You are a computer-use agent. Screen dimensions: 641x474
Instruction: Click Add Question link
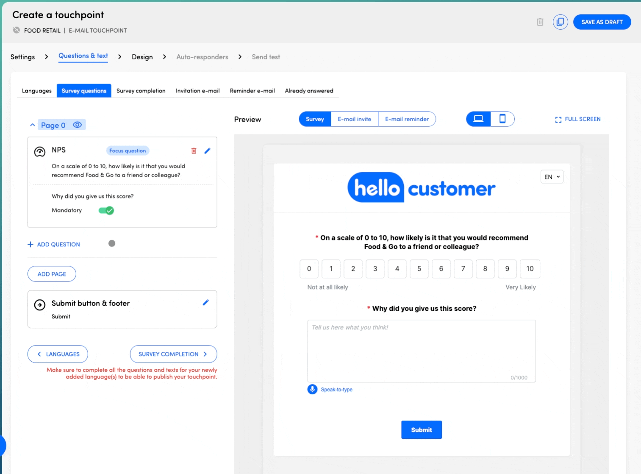point(54,244)
